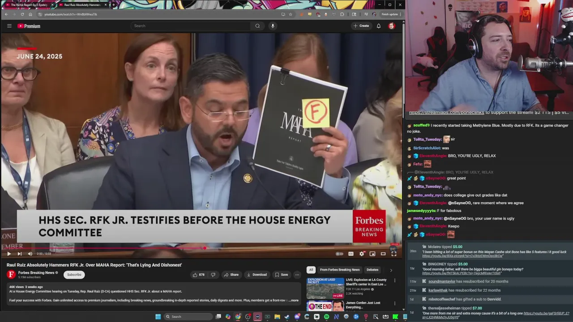Image resolution: width=573 pixels, height=322 pixels.
Task: Expand description with ...more
Action: tap(294, 301)
